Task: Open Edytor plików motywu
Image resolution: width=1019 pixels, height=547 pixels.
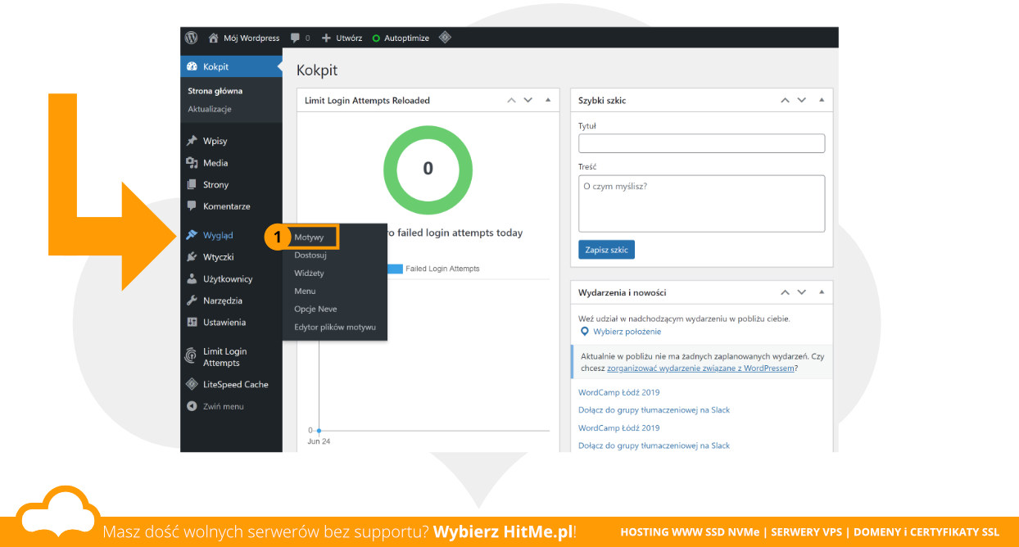Action: 335,327
